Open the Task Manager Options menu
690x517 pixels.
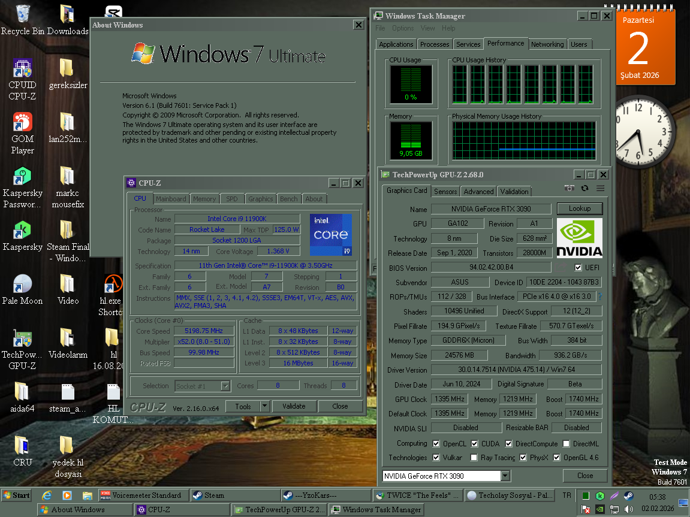pyautogui.click(x=403, y=28)
